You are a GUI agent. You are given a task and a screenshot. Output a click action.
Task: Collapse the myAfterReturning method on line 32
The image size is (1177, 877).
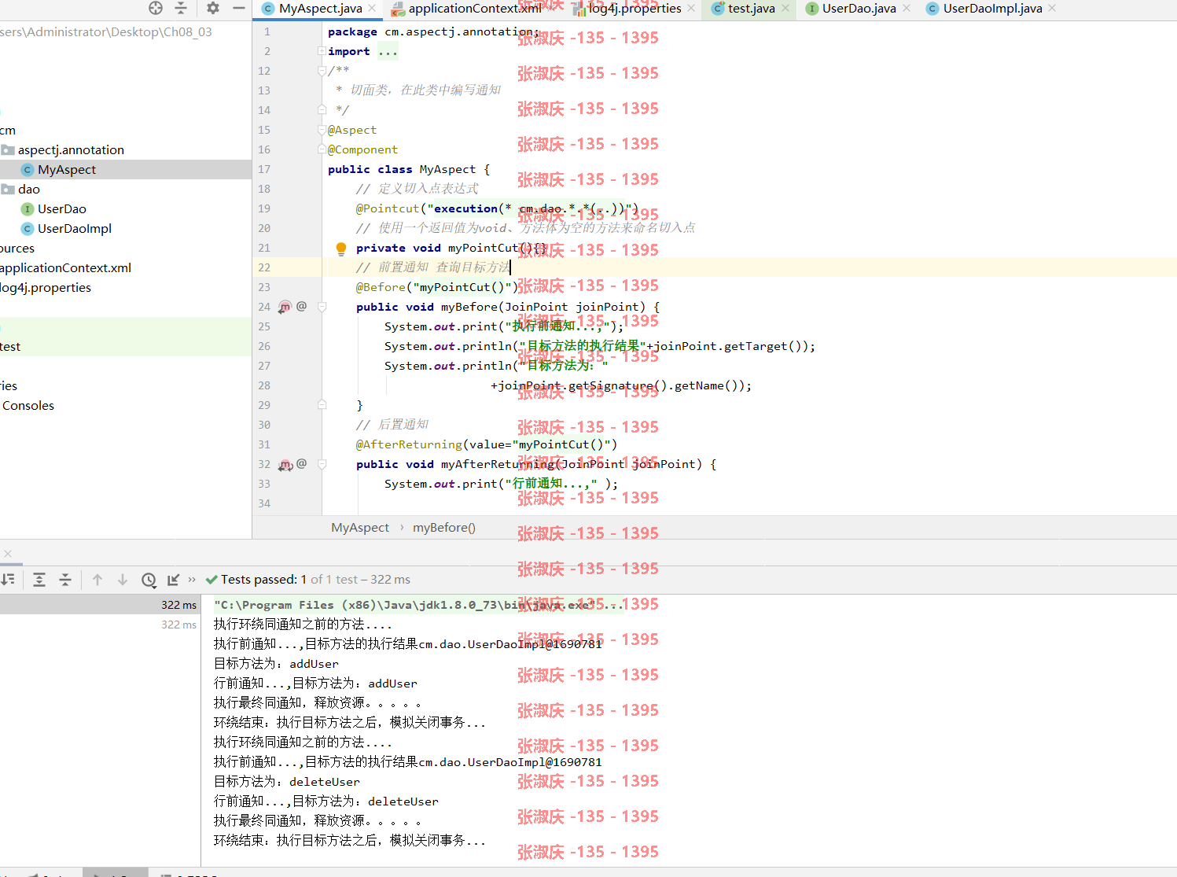click(322, 464)
